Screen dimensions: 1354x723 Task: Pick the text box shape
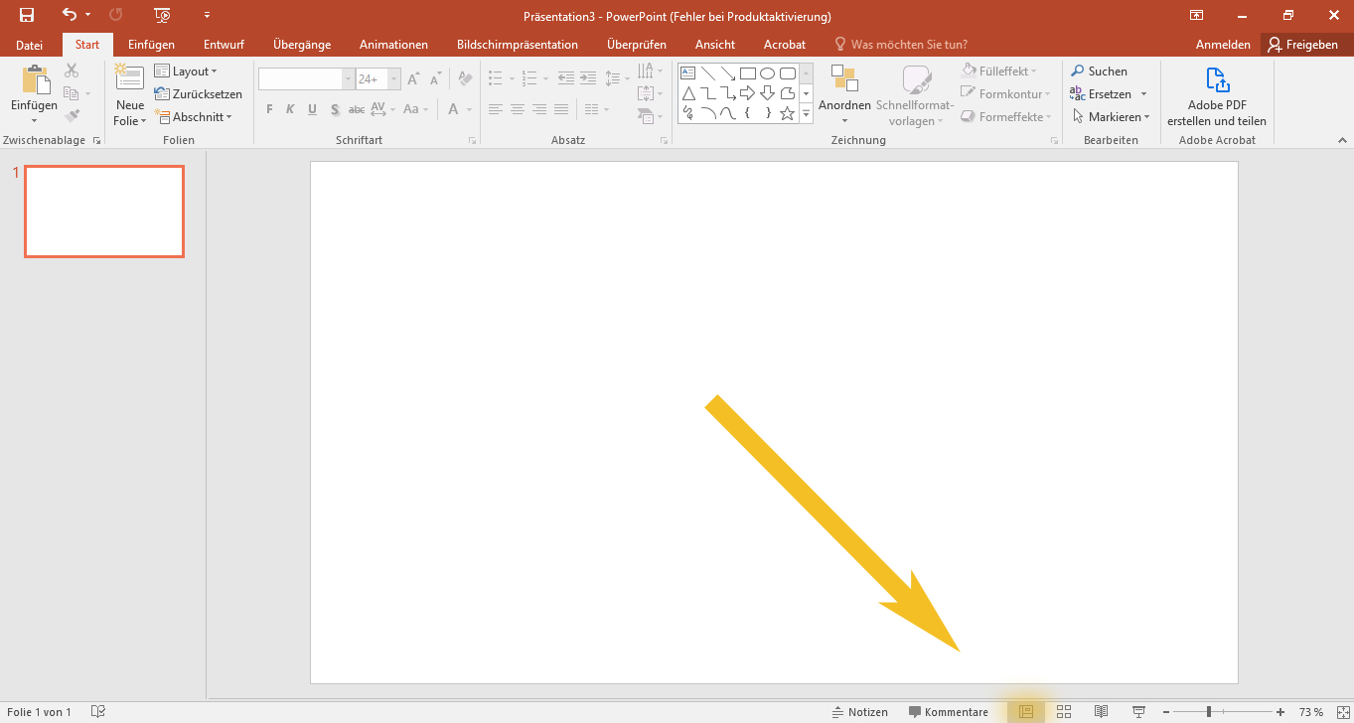click(x=687, y=72)
